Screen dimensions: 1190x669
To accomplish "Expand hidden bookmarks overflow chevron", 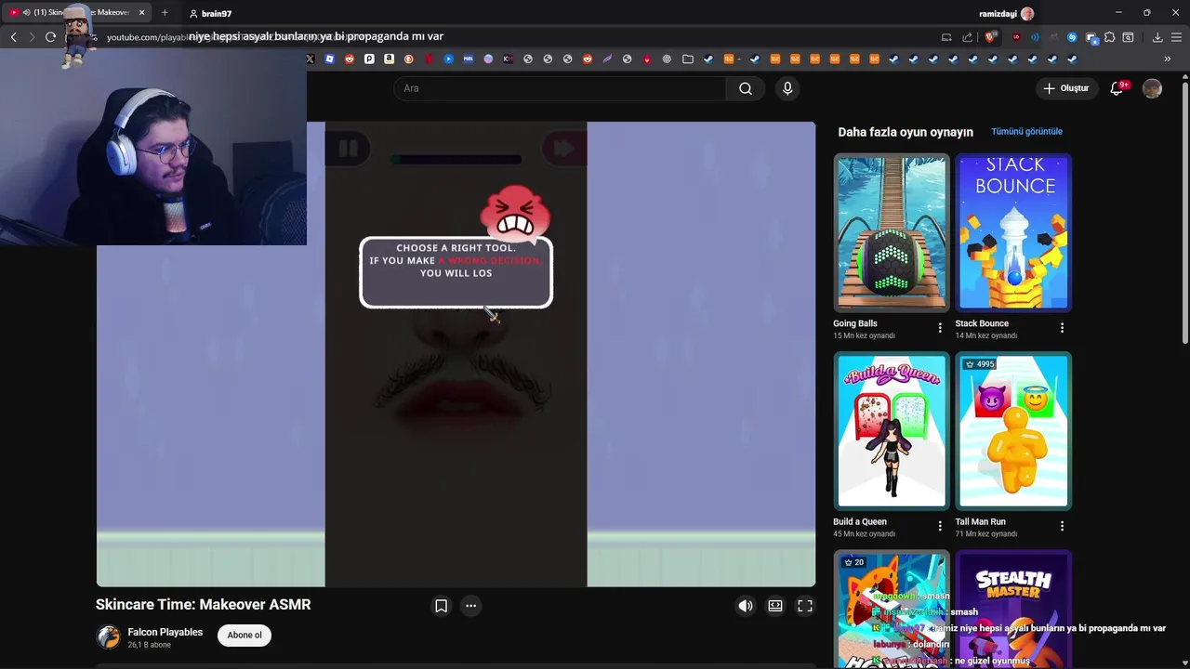I will tap(1167, 59).
